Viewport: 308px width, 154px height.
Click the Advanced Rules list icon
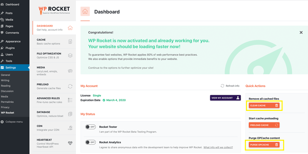coord(70,100)
